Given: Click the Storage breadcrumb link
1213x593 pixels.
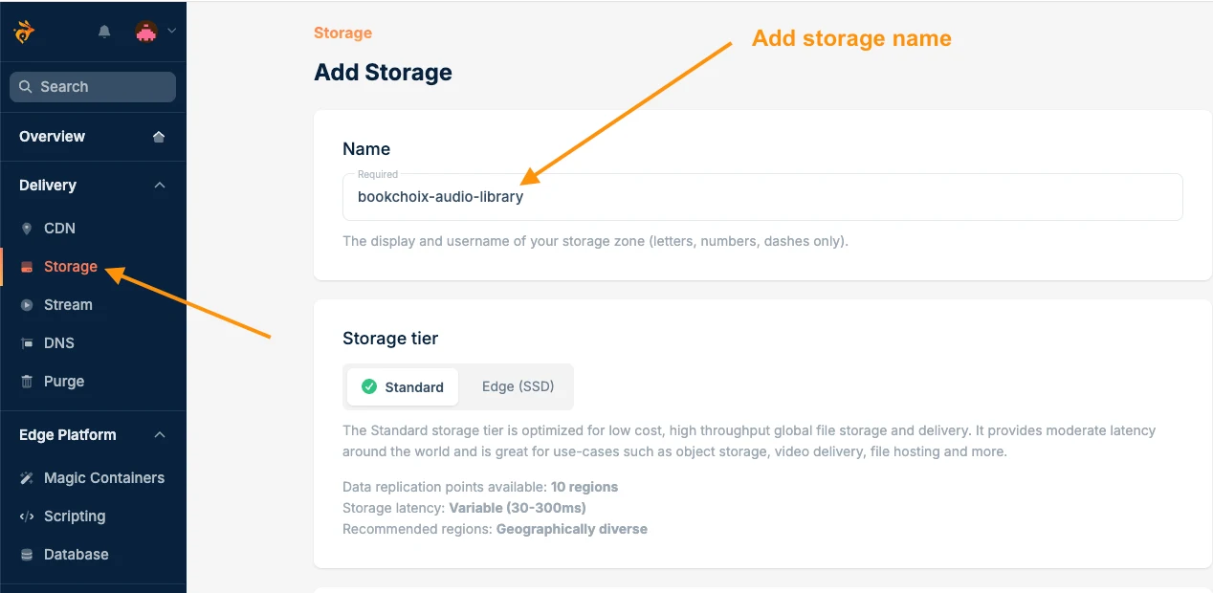Looking at the screenshot, I should 342,33.
